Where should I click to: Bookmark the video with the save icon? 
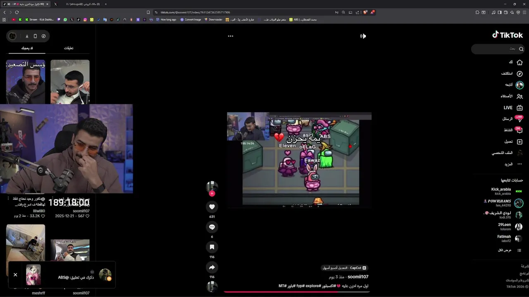pyautogui.click(x=212, y=247)
